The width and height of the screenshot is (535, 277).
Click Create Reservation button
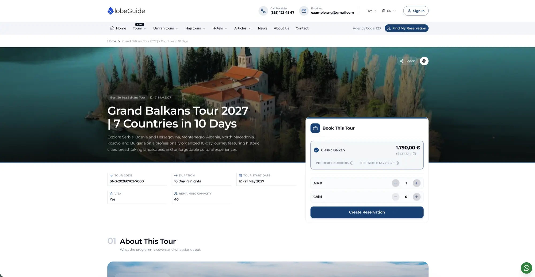(367, 212)
